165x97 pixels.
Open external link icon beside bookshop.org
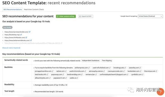(x=21, y=35)
